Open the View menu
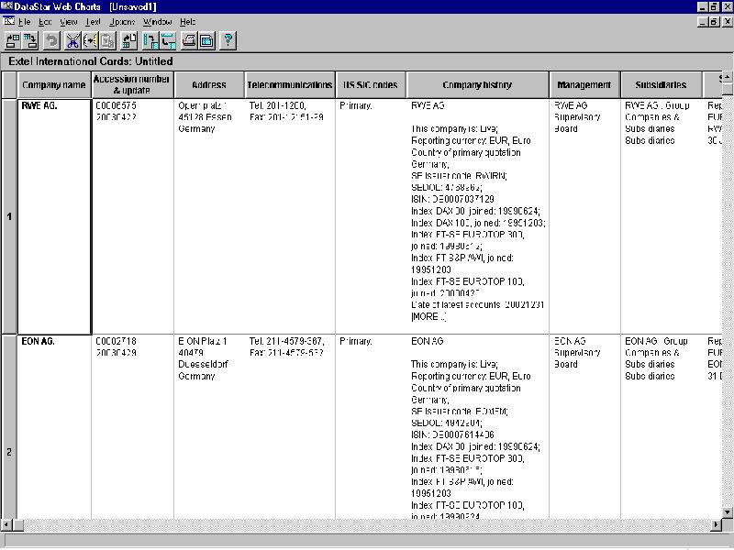The height and width of the screenshot is (550, 734). click(69, 21)
